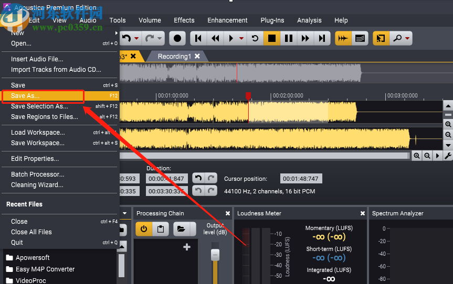
Task: Jump to the end of the file
Action: tap(322, 38)
